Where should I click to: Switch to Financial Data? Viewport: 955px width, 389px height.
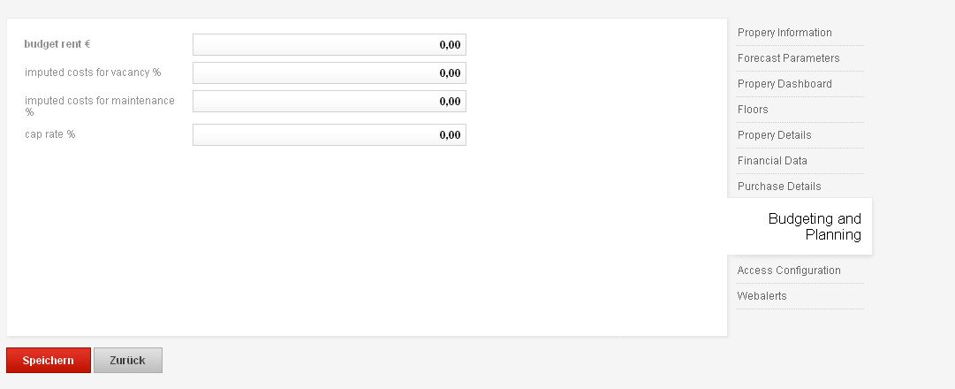click(x=772, y=161)
